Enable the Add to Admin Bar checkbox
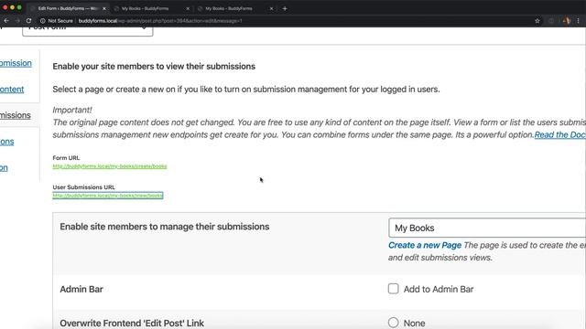The height and width of the screenshot is (329, 586). pyautogui.click(x=393, y=289)
